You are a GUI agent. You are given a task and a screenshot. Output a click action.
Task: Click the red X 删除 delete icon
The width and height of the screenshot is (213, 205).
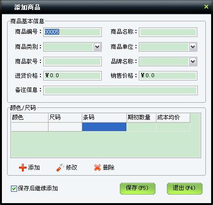(x=97, y=168)
